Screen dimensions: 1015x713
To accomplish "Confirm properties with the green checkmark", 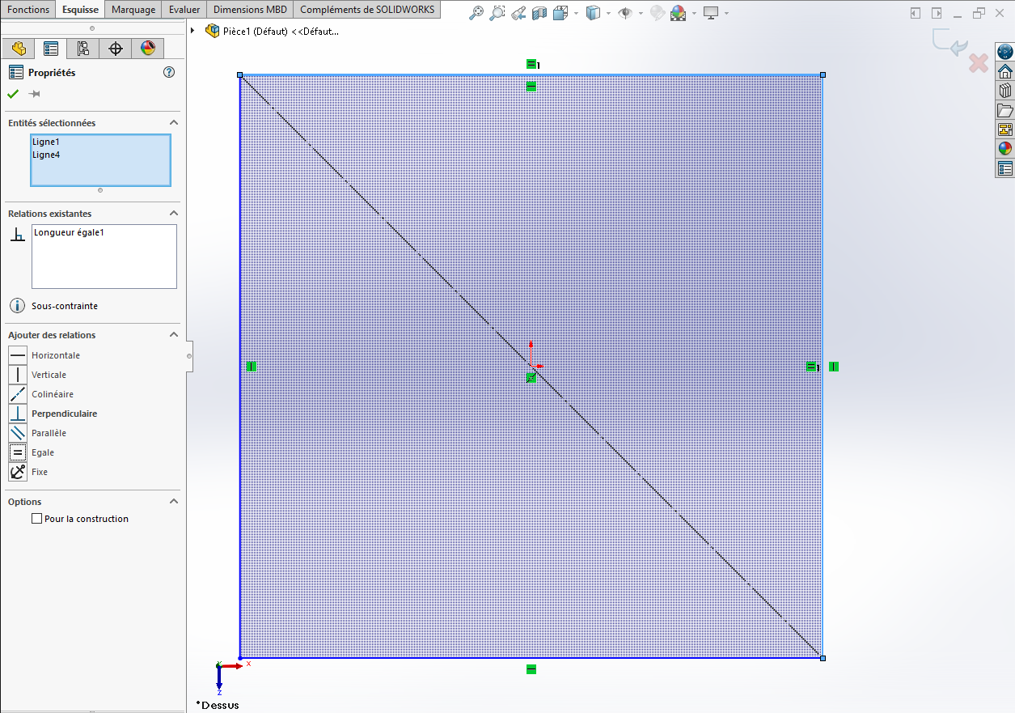I will 13,94.
